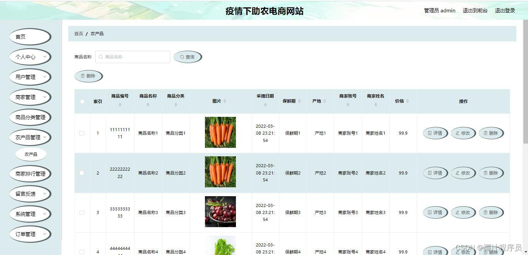
Task: Click 商品名称1 cell text
Action: pyautogui.click(x=148, y=133)
